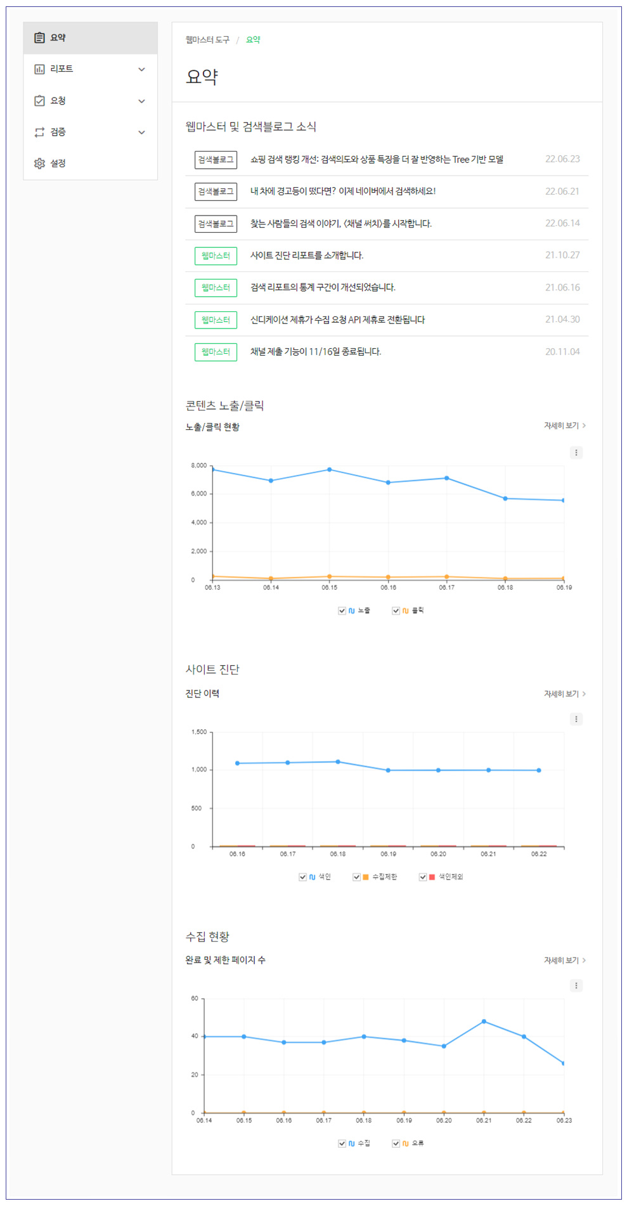
Task: Uncheck the 색인 series checkbox
Action: pyautogui.click(x=303, y=877)
